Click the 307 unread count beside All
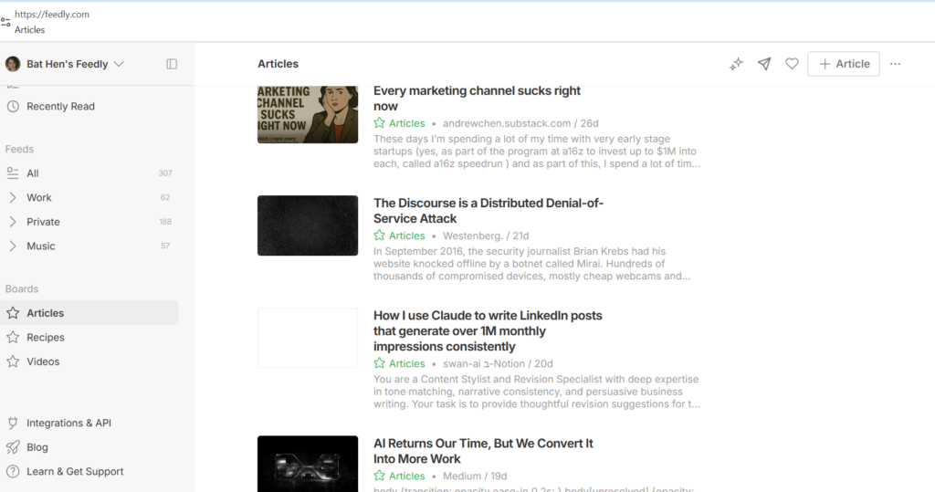The width and height of the screenshot is (935, 492). click(x=165, y=173)
